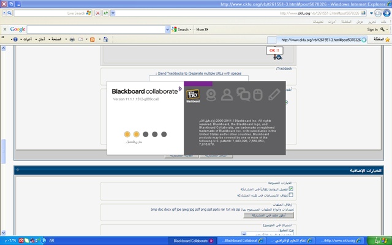Viewport: 392px width, 245px height.
Task: Click the blue help question mark icon
Action: [15, 39]
